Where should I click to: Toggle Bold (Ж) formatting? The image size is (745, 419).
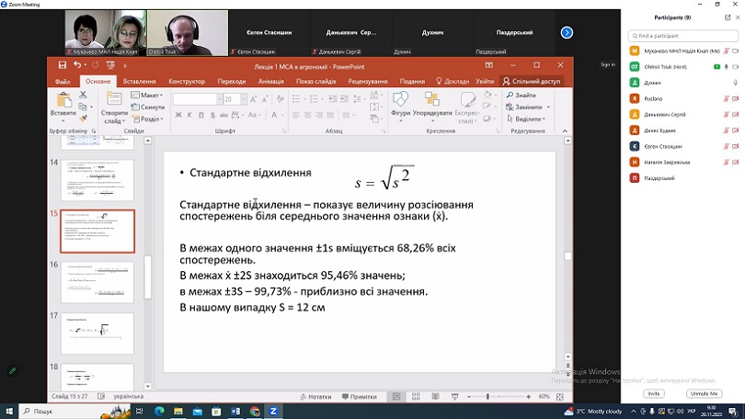click(178, 115)
